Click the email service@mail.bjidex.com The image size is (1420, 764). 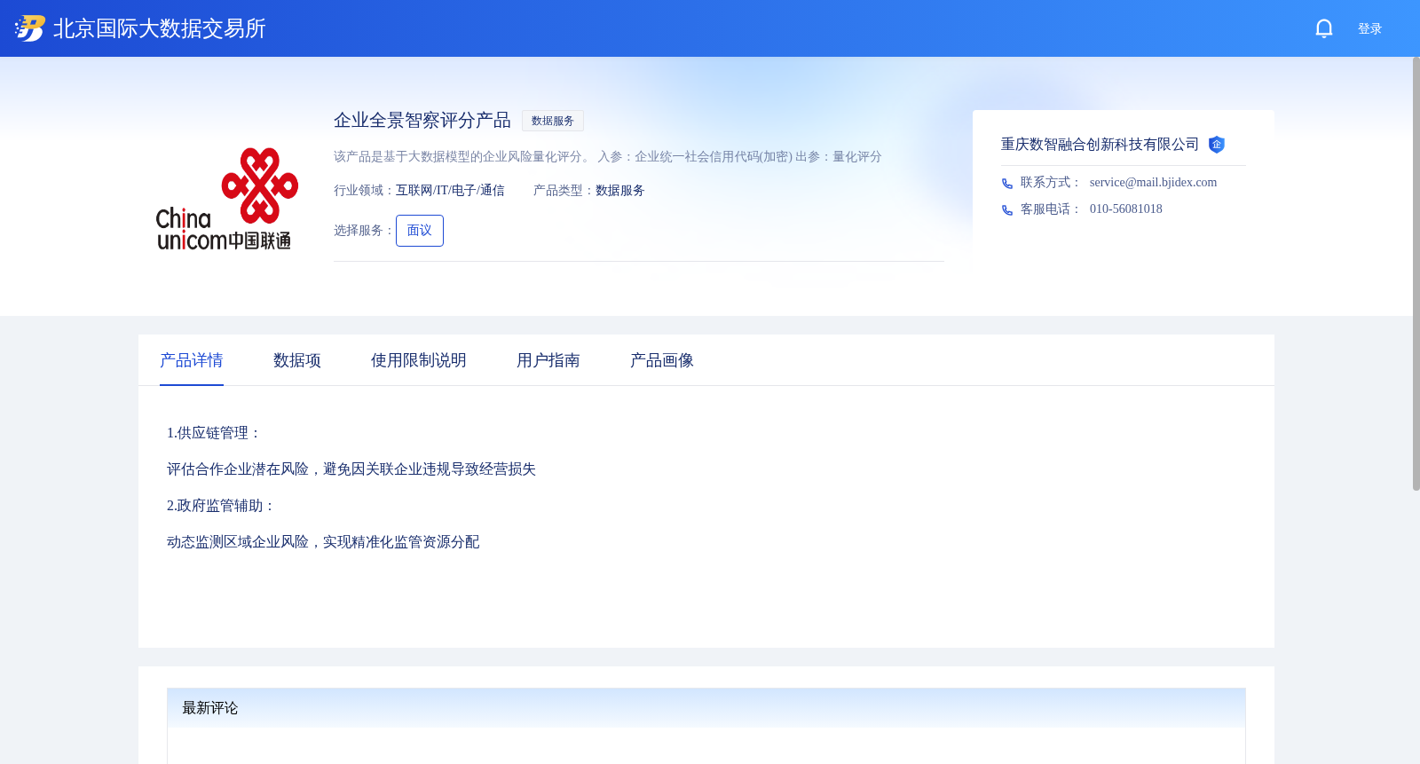pyautogui.click(x=1153, y=183)
